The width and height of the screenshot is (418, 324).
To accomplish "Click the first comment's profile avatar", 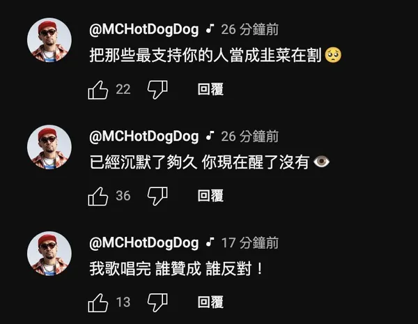I will (x=49, y=40).
